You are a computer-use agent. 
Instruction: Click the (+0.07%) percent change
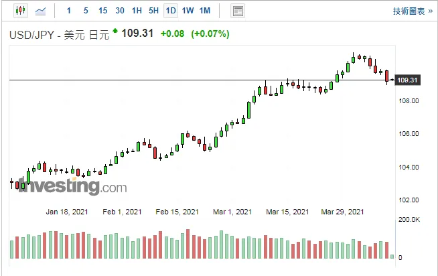click(210, 33)
